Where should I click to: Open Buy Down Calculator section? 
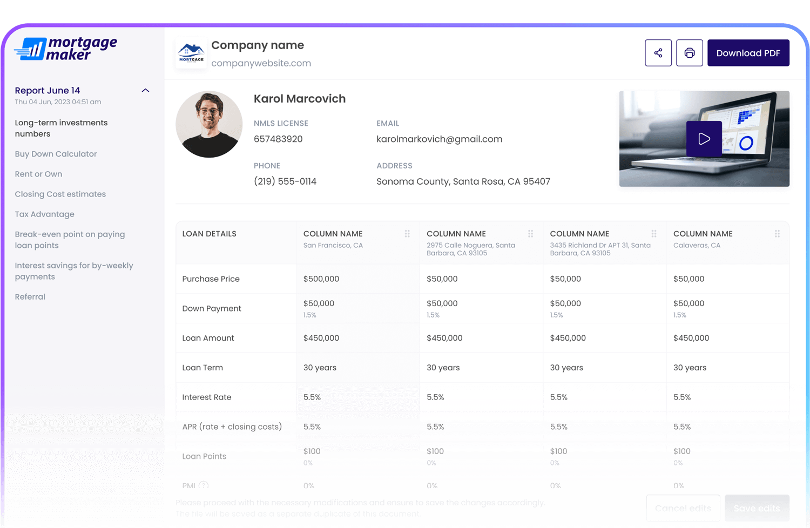pos(56,154)
